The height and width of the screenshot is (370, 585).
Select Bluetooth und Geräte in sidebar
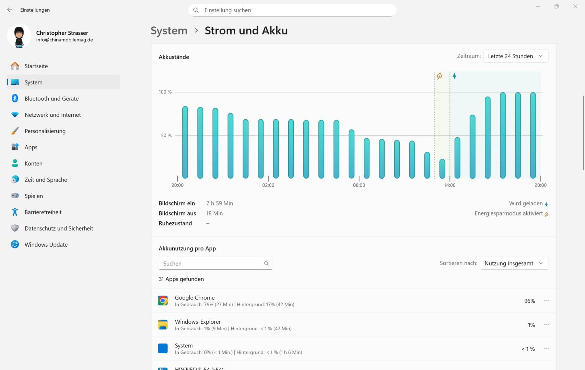pyautogui.click(x=63, y=98)
